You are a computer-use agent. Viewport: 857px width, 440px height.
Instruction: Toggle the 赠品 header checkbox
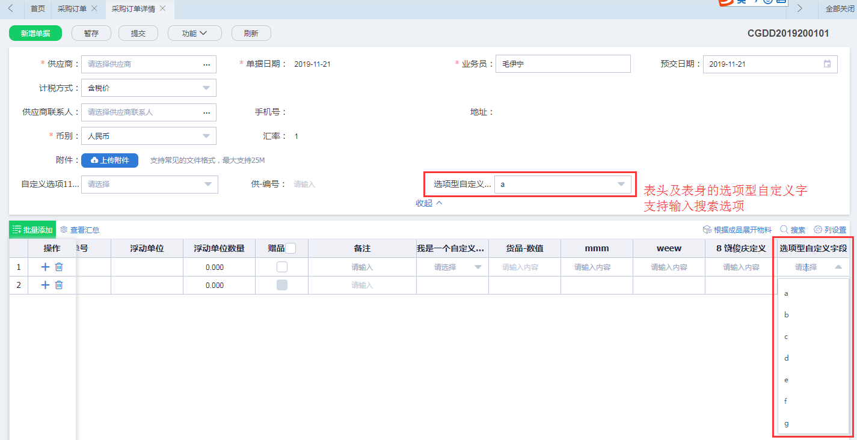point(290,248)
